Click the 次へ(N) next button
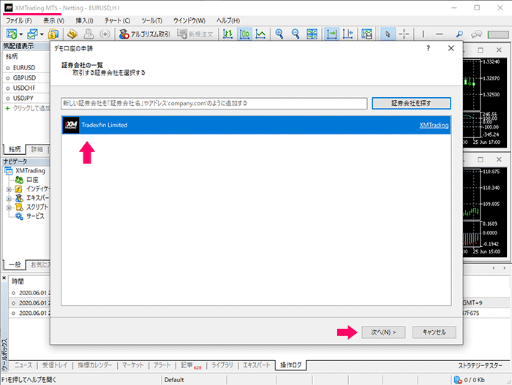 383,332
